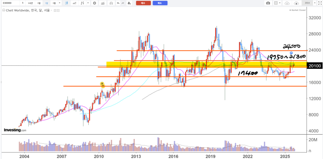Open the indicators icon
This screenshot has width=323, height=159.
tap(103, 3)
